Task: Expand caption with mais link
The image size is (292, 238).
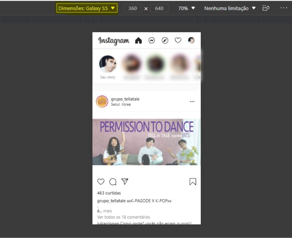Action: coord(107,211)
